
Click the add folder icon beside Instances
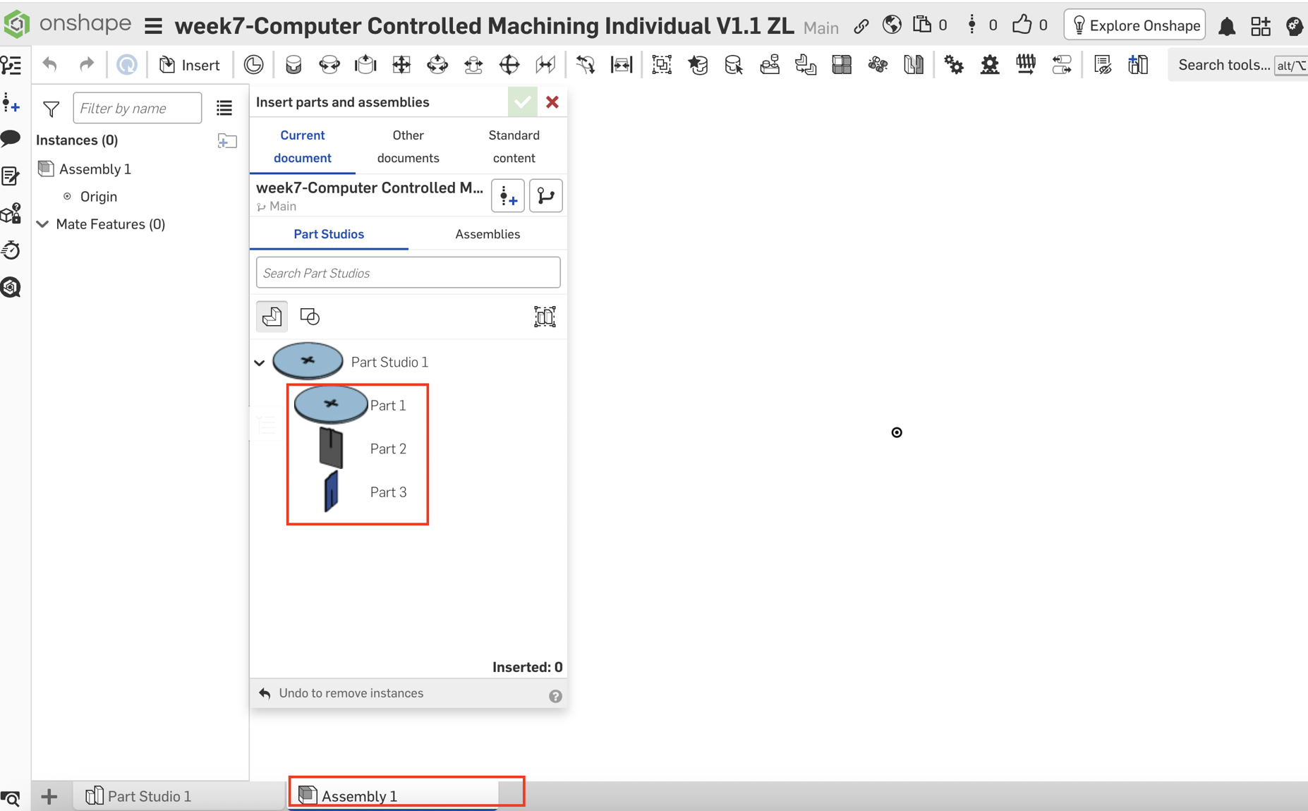click(x=227, y=140)
